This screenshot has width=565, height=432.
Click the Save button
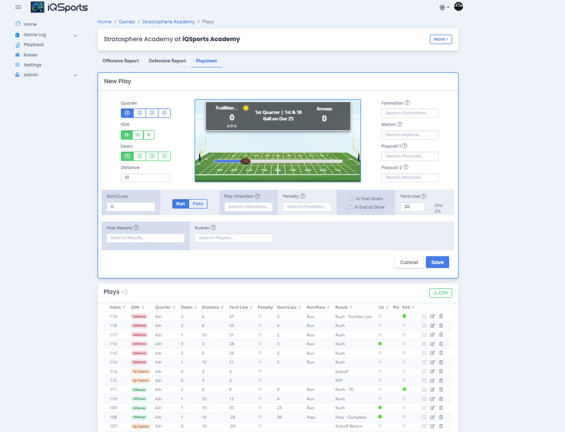coord(437,262)
